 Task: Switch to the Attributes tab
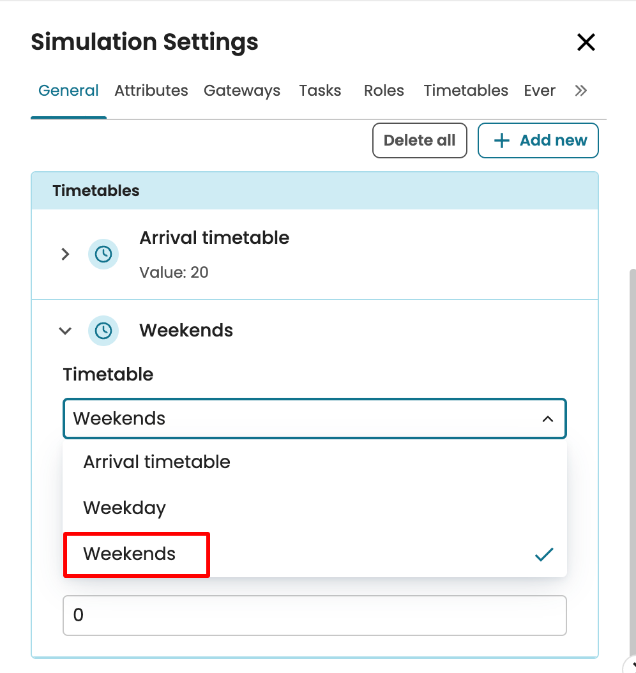(151, 91)
